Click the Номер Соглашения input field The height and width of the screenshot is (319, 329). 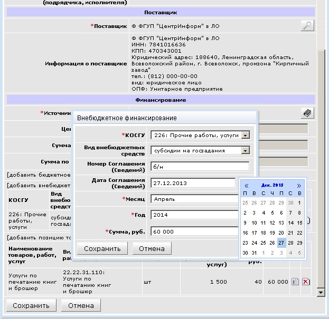click(x=200, y=167)
